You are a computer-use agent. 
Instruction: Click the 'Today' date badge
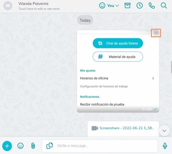(x=85, y=20)
